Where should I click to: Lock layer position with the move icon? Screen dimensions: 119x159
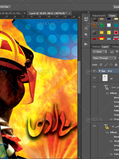tap(111, 65)
